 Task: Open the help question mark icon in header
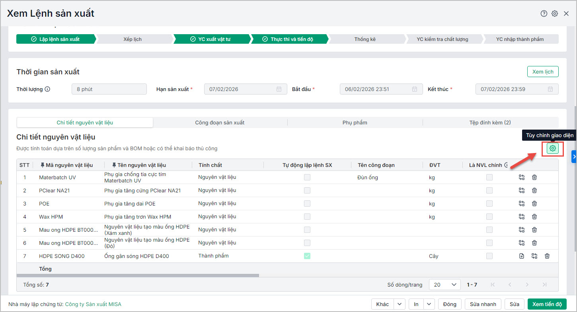[x=544, y=14]
